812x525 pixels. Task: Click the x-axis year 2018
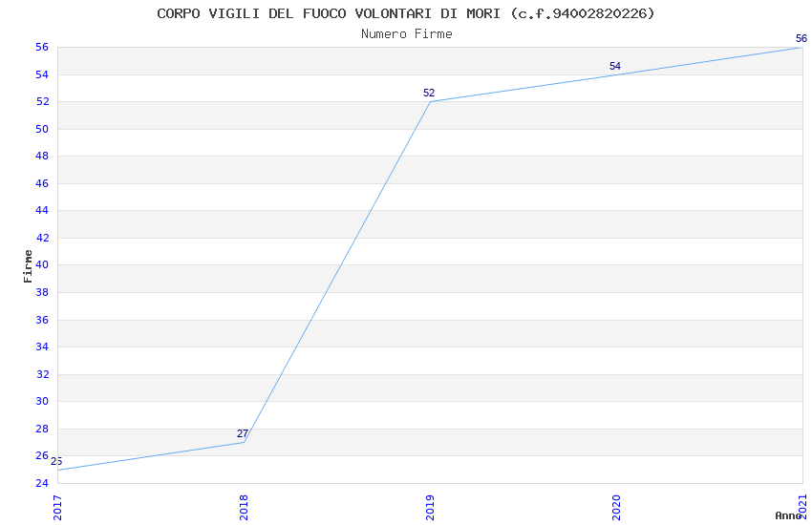[244, 508]
